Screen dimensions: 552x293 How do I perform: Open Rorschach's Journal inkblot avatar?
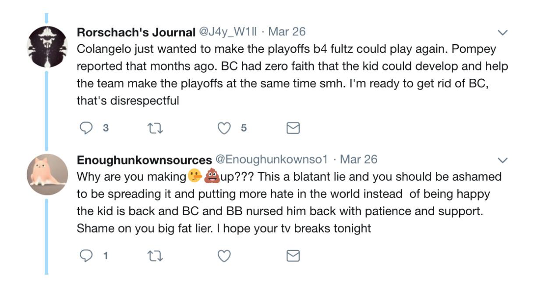tap(47, 46)
